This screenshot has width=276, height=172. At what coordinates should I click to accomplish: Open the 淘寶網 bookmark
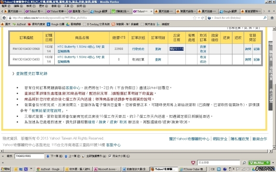[x=125, y=24]
